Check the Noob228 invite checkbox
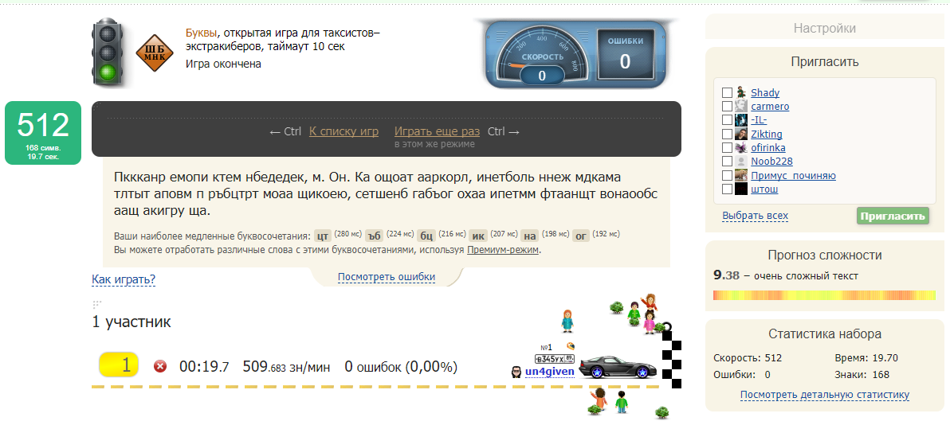The image size is (950, 429). click(727, 162)
